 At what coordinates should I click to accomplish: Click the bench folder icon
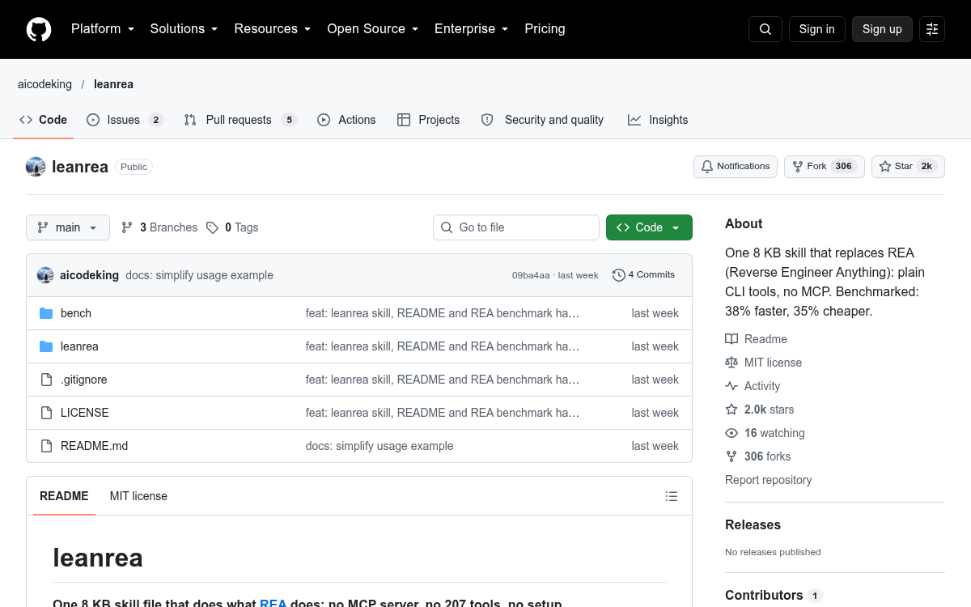click(x=46, y=313)
